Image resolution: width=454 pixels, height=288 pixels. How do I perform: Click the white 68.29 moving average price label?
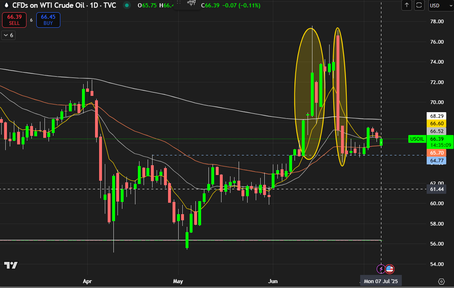[436, 116]
